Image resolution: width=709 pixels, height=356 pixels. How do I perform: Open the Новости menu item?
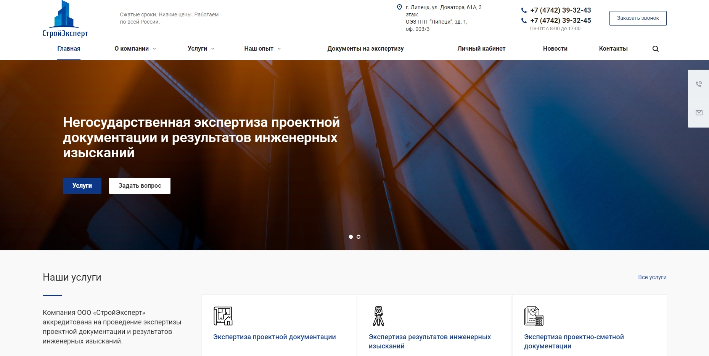point(555,49)
